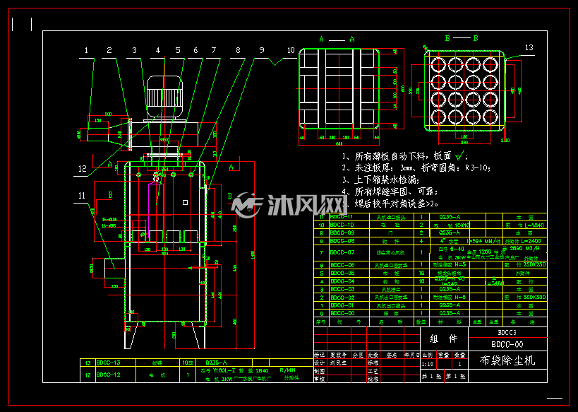Click the drawing title 布袋除尘机
This screenshot has width=578, height=412.
tap(507, 360)
